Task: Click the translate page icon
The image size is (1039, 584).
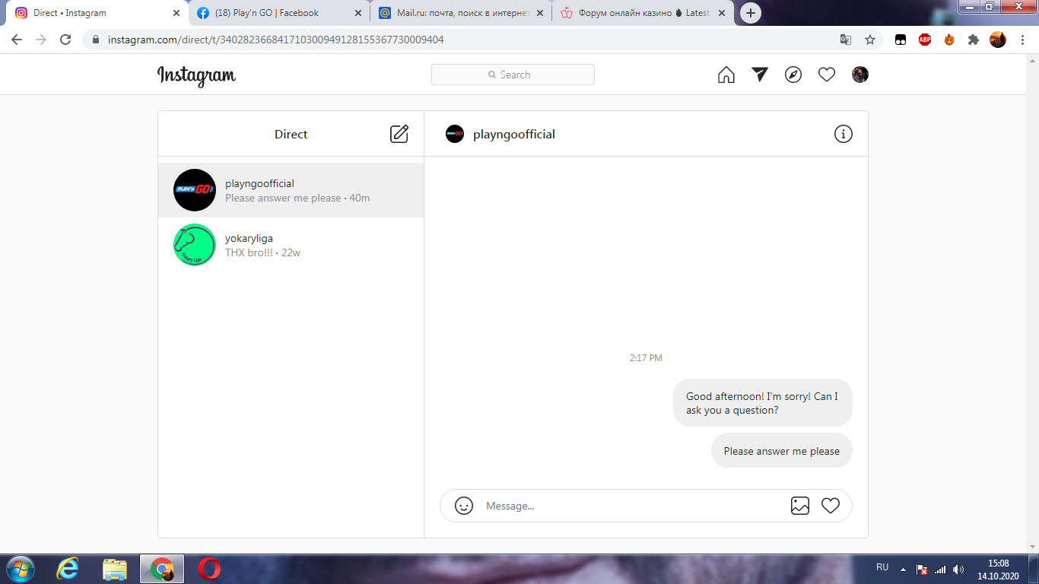Action: (846, 40)
